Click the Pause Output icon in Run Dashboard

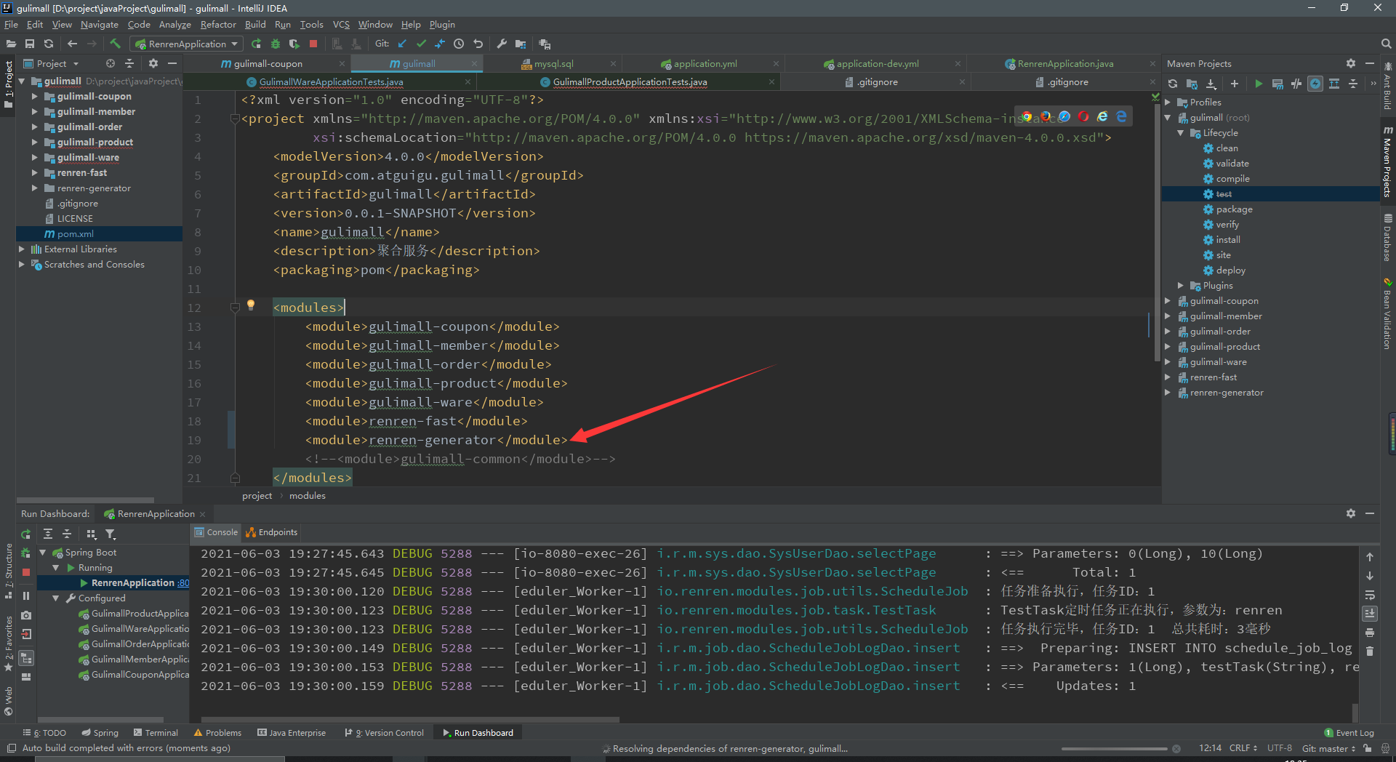click(26, 595)
